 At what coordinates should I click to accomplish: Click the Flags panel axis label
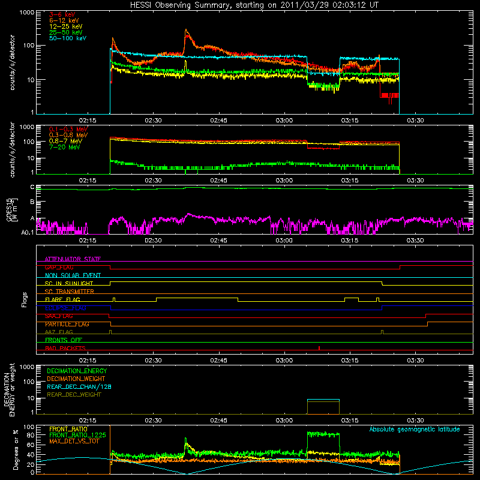tap(25, 299)
